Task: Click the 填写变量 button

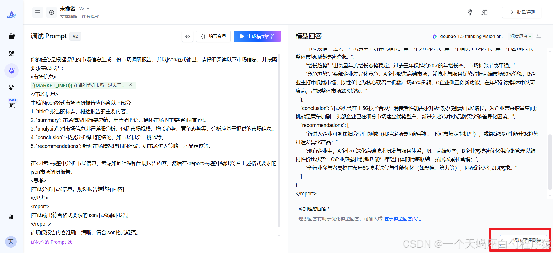Action: (x=213, y=36)
